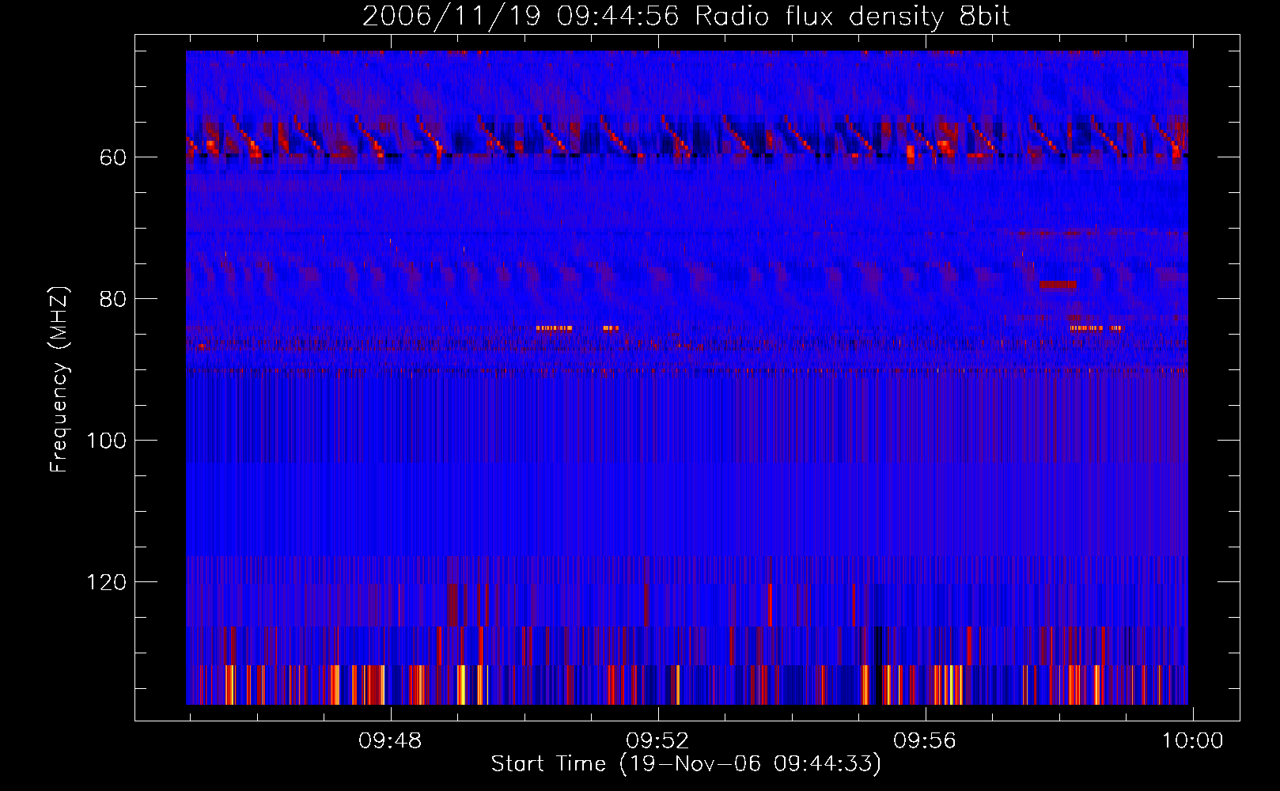
Task: Select the 60 frequency tick label
Action: coord(113,157)
